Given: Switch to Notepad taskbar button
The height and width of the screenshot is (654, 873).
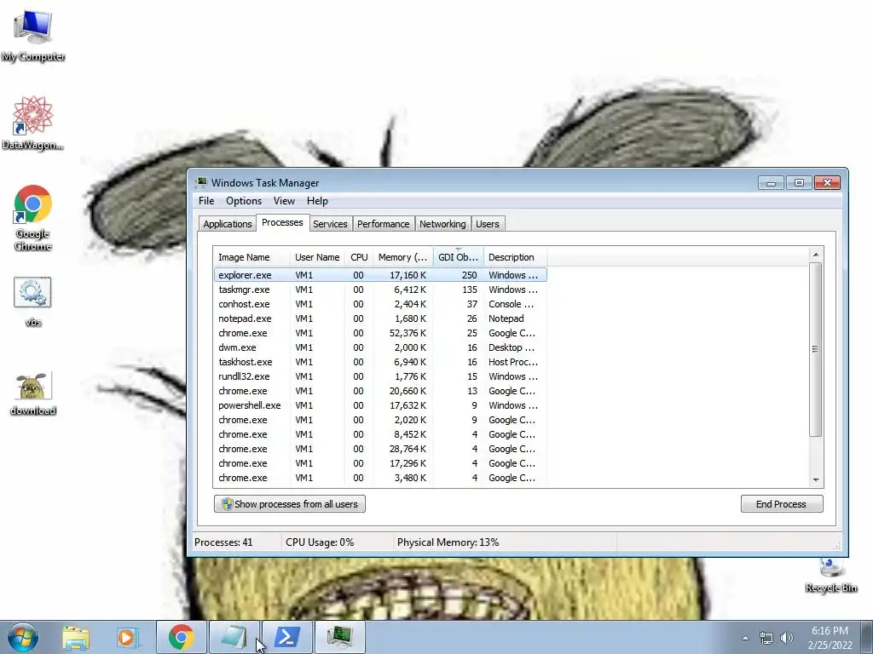Looking at the screenshot, I should pyautogui.click(x=234, y=637).
